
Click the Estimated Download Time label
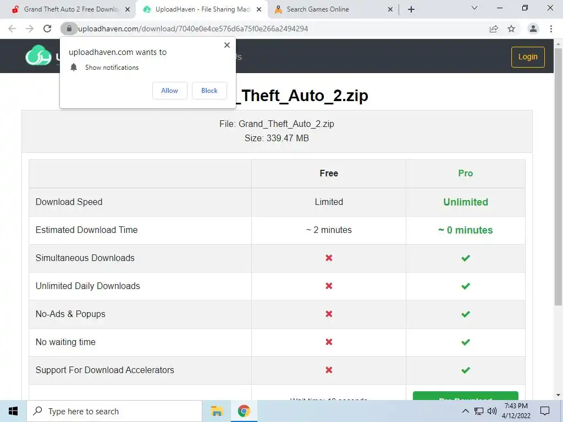(x=86, y=230)
